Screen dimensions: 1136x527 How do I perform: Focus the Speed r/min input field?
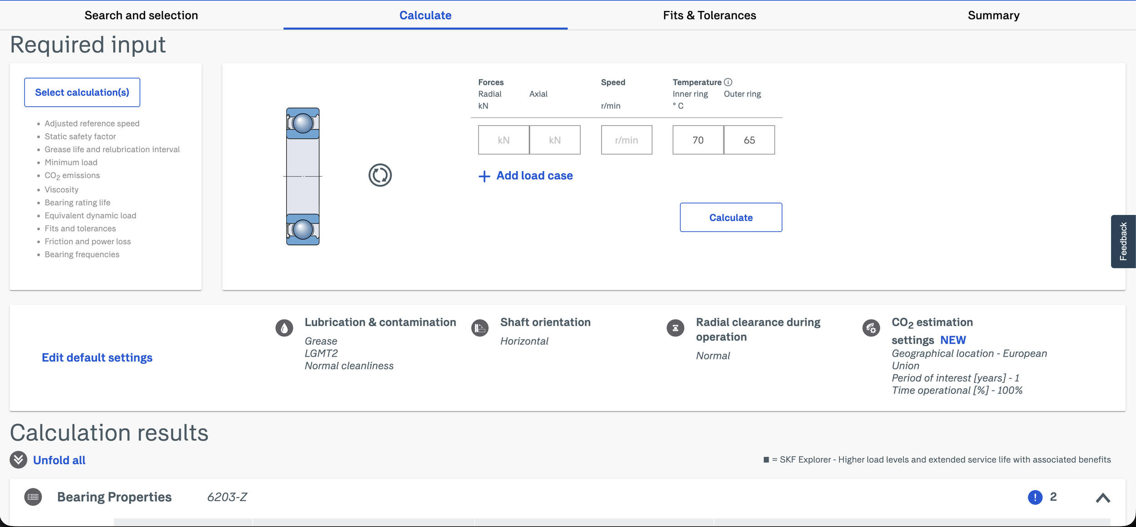(626, 140)
